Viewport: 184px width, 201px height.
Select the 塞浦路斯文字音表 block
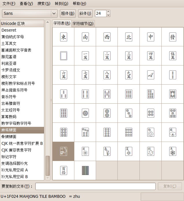[x=22, y=50]
